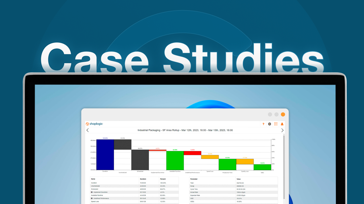The height and width of the screenshot is (204, 364).
Task: Click the Actual Rate parameter row
Action: tap(233, 192)
